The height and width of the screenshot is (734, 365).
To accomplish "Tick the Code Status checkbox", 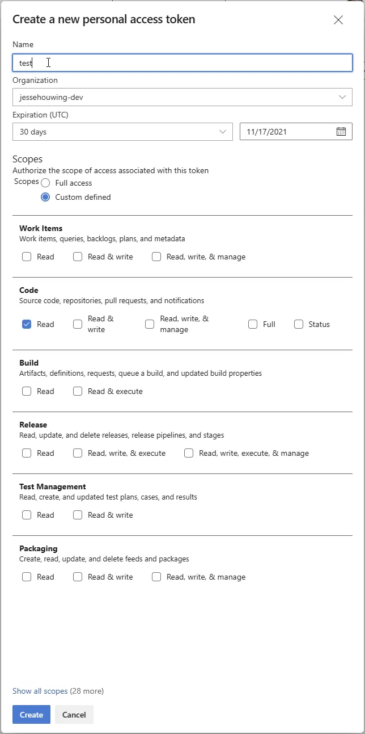I will [299, 324].
